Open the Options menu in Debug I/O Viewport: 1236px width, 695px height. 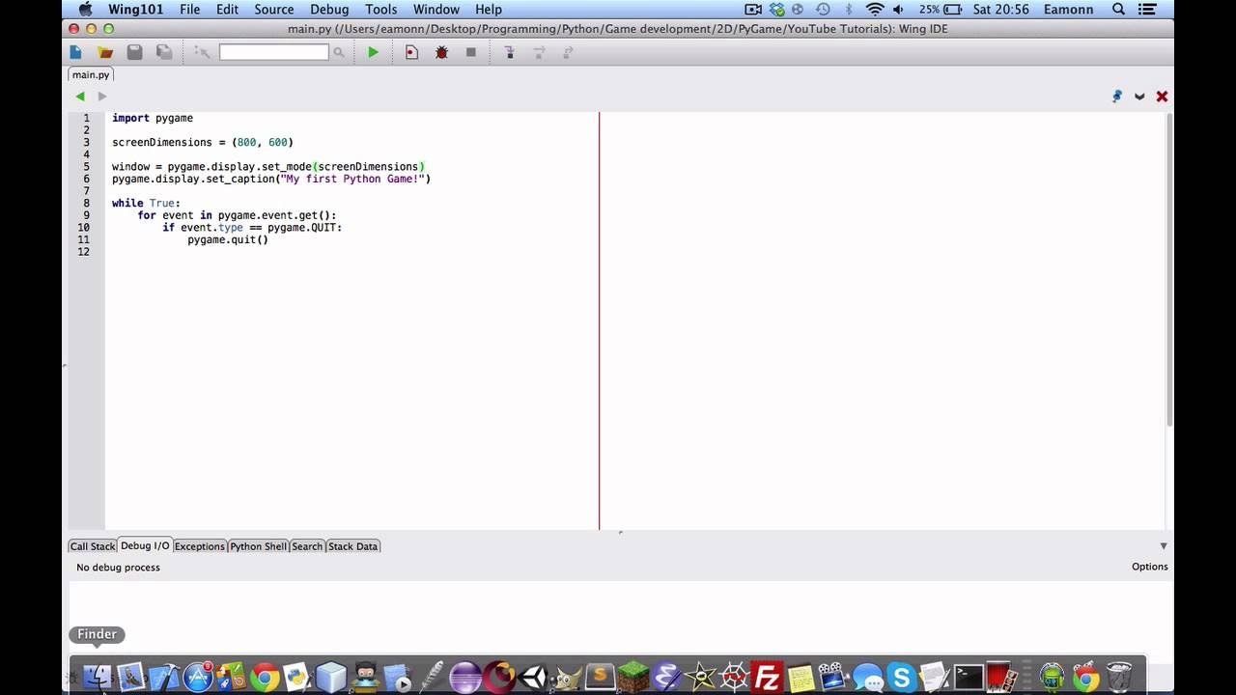pyautogui.click(x=1149, y=567)
